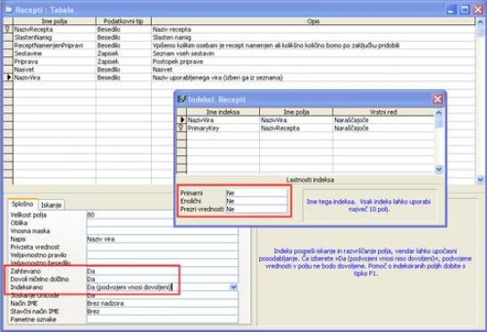Click the Primarni value in index properties
Viewport: 487px width, 332px height.
pyautogui.click(x=256, y=193)
